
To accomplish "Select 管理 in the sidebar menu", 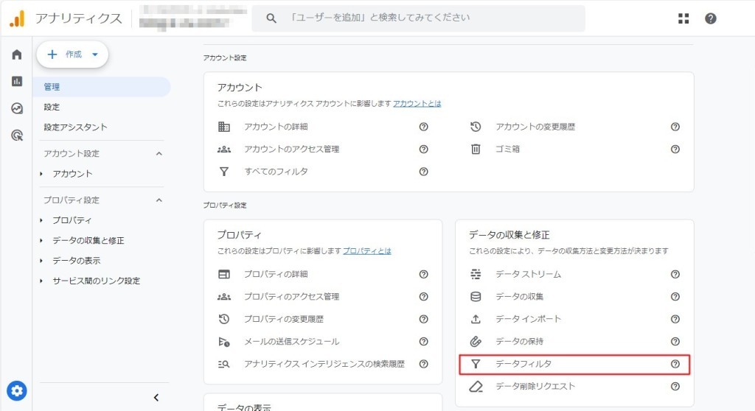I will tap(52, 87).
